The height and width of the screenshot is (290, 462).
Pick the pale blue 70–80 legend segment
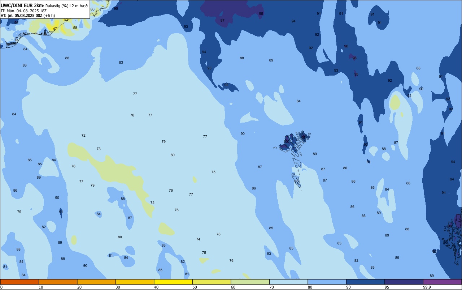tap(288, 282)
